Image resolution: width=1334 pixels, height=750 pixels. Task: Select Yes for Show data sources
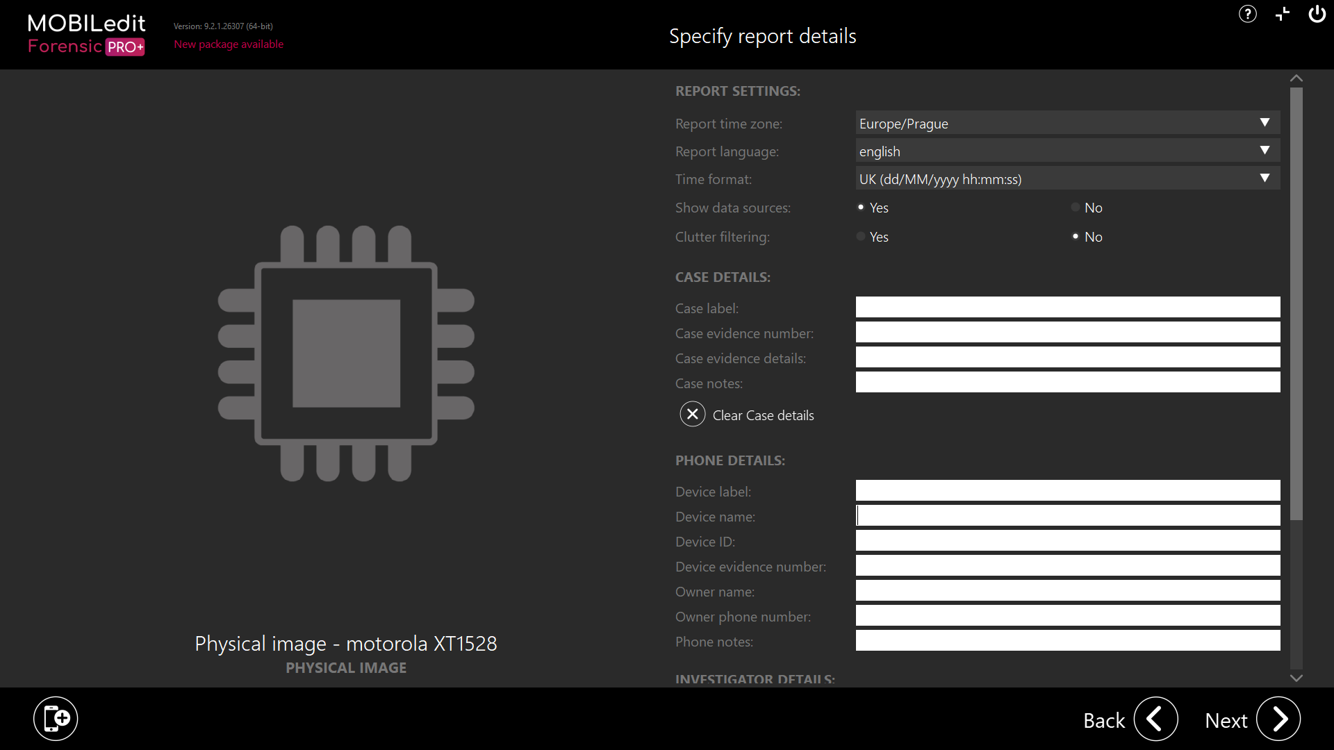click(x=861, y=208)
